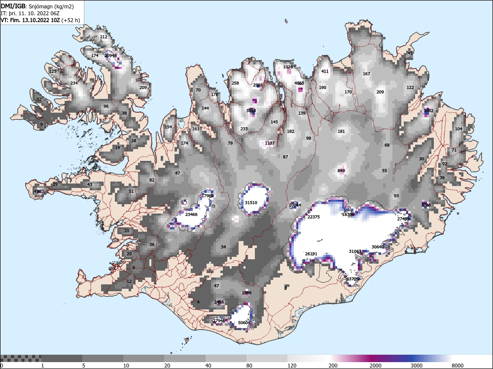The image size is (493, 369).
Task: Click the snow value '4865' on the map
Action: [x=299, y=83]
